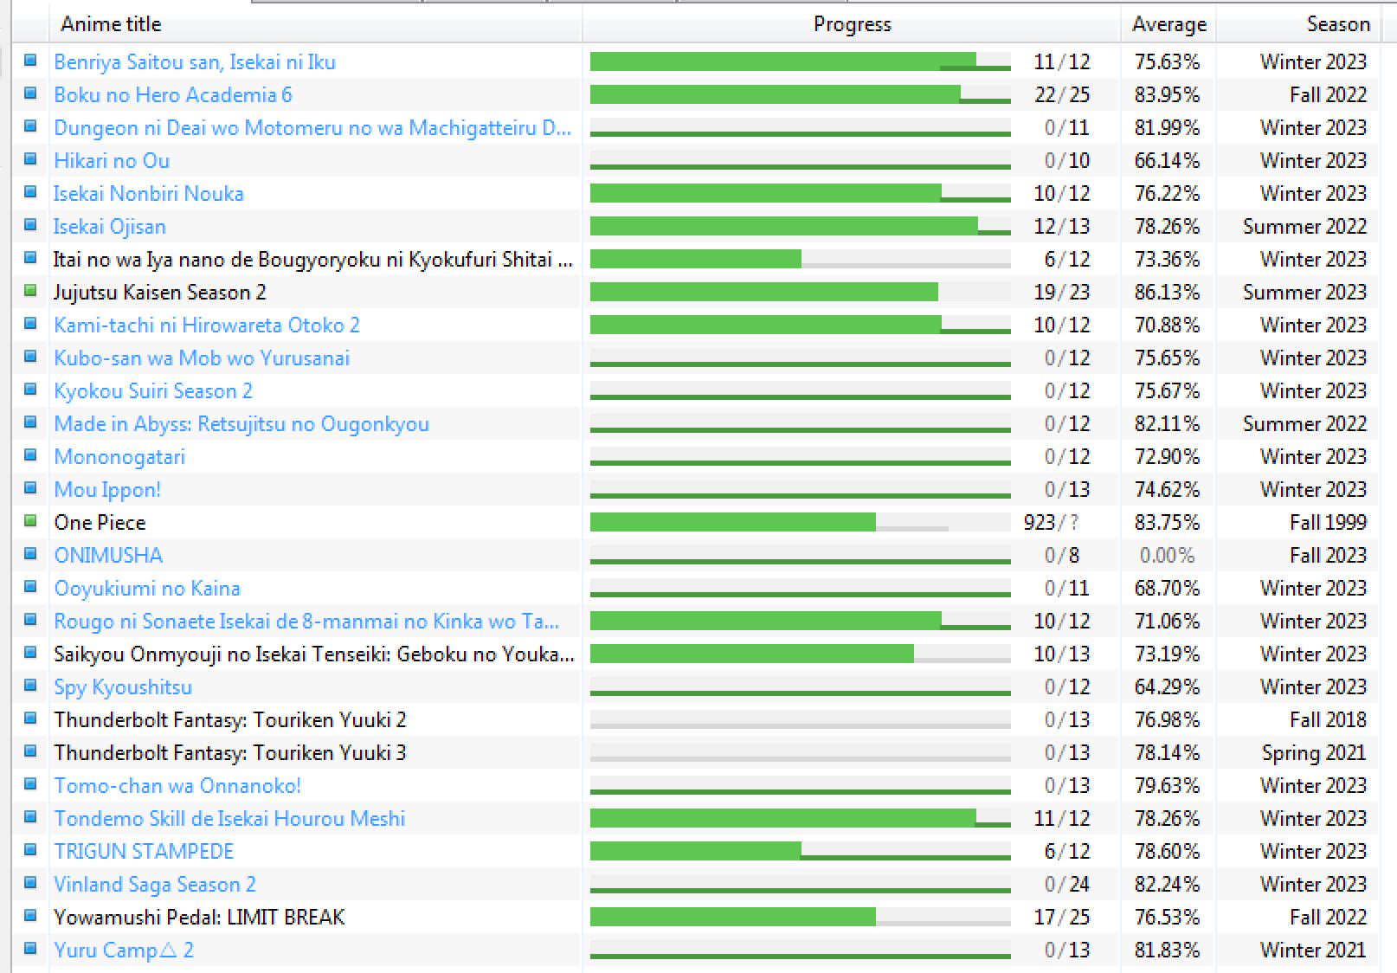Sort by the Season column header
1397x973 pixels.
[x=1298, y=24]
